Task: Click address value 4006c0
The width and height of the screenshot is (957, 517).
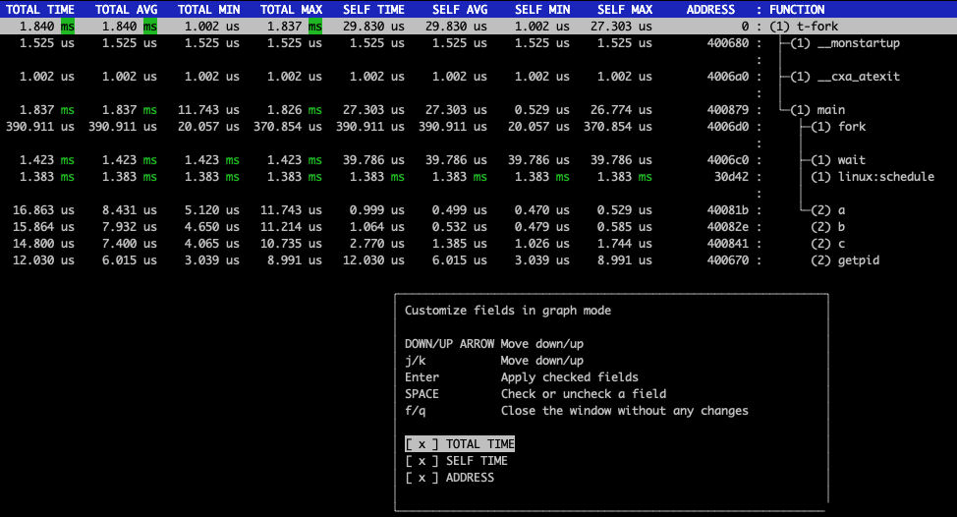Action: click(x=727, y=160)
